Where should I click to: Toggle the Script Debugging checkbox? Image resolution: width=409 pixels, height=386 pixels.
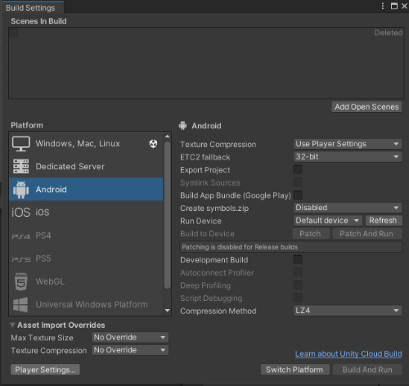coord(298,298)
